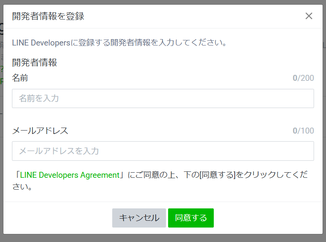Click the instruction text mentioning 開発者情報を入力
Viewport: 326px width, 242px height.
[119, 43]
